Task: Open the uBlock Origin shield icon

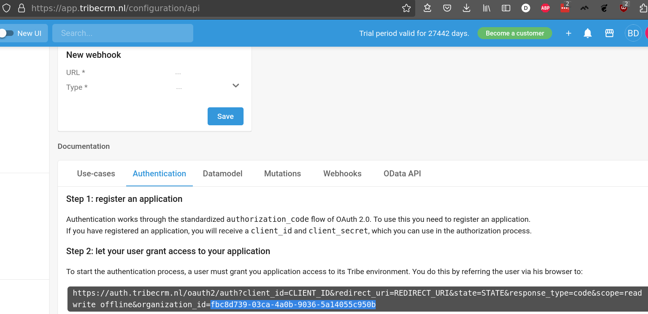Action: pyautogui.click(x=624, y=8)
